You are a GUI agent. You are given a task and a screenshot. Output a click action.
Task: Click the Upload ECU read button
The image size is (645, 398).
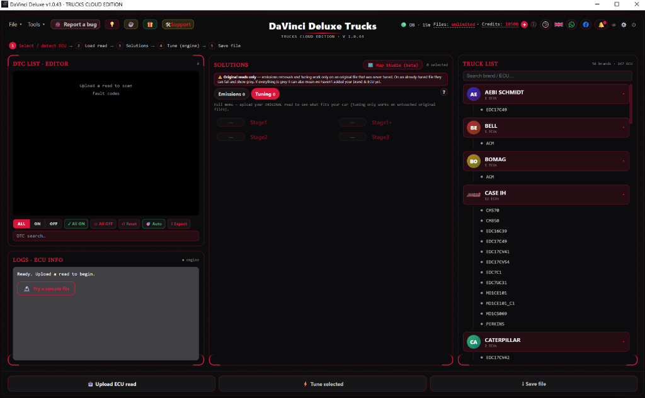111,384
